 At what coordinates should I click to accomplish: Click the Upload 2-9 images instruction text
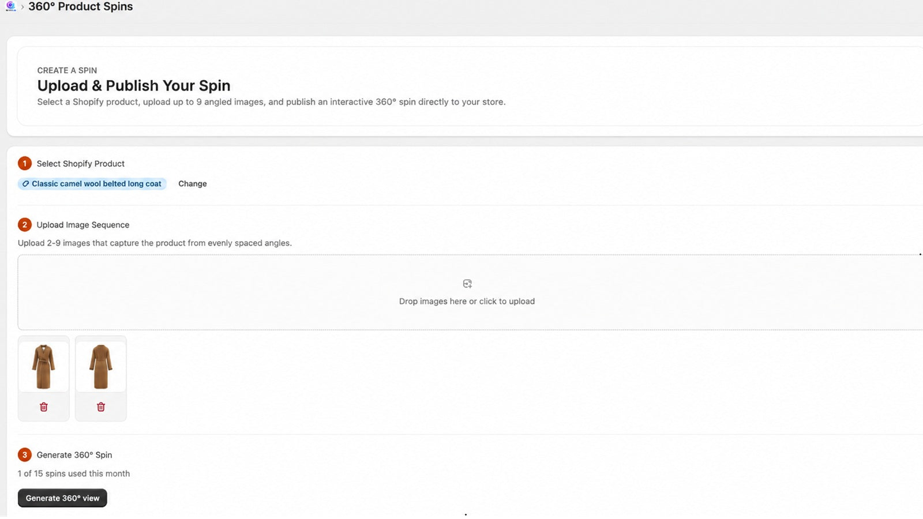click(x=155, y=243)
